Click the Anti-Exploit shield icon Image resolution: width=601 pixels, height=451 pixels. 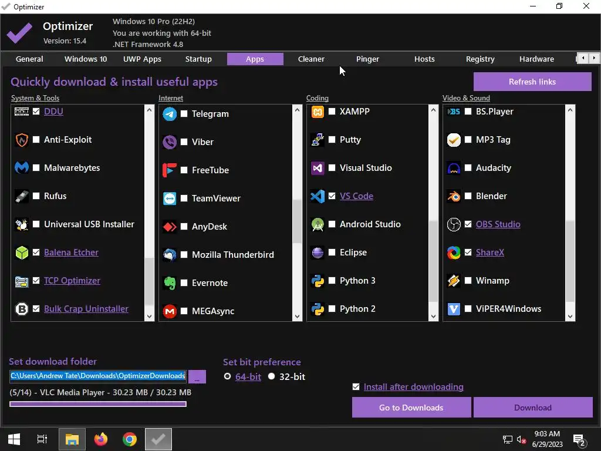coord(22,140)
